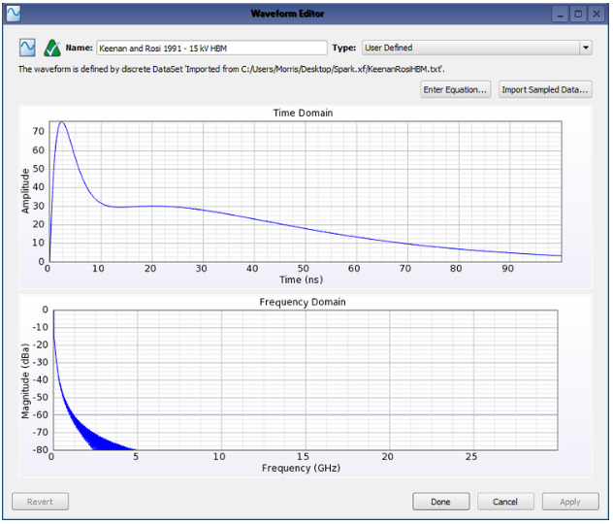The image size is (613, 524).
Task: Minimize the Waveform Editor window
Action: coord(562,14)
